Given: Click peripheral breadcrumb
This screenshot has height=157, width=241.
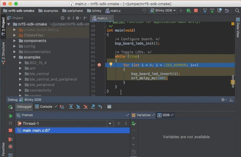Looking at the screenshot, I should pyautogui.click(x=73, y=11).
